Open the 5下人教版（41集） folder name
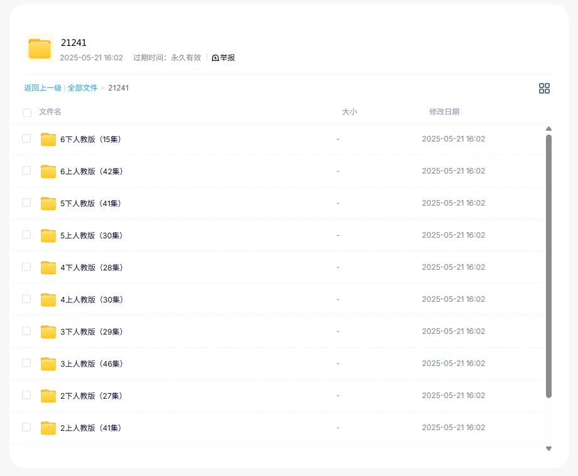This screenshot has height=476, width=578. [91, 204]
